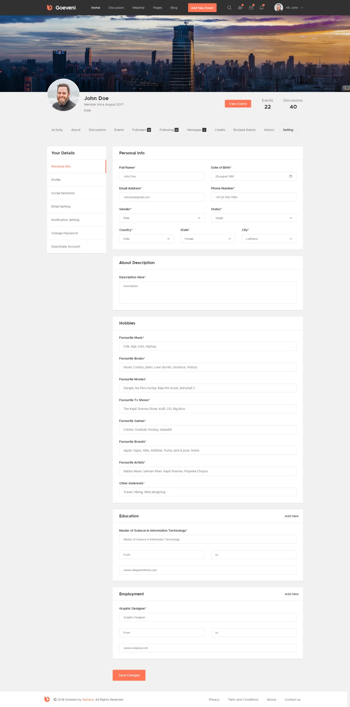Viewport: 350px width, 707px height.
Task: Click the View Events button
Action: point(238,104)
